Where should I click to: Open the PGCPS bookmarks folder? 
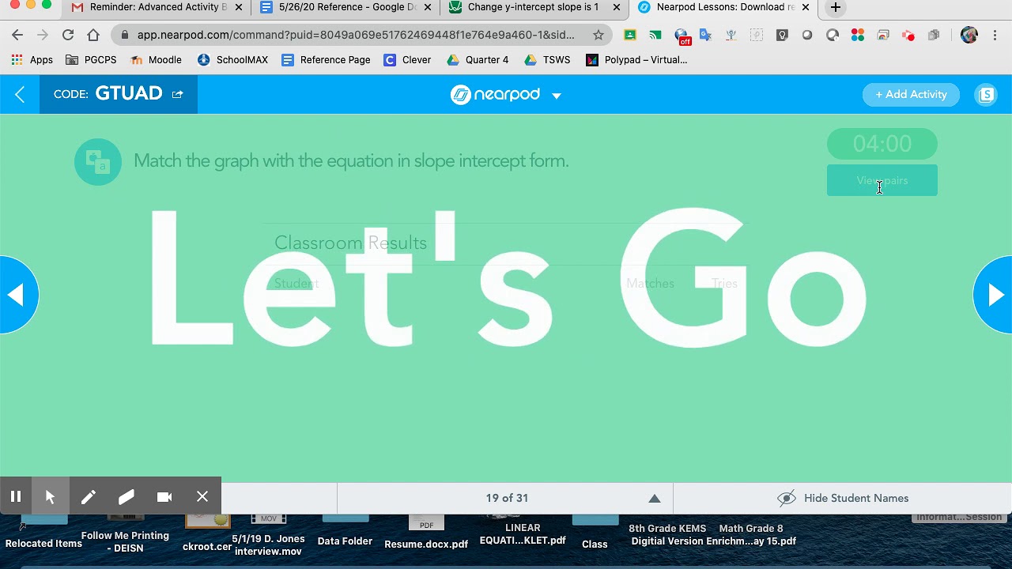point(91,59)
